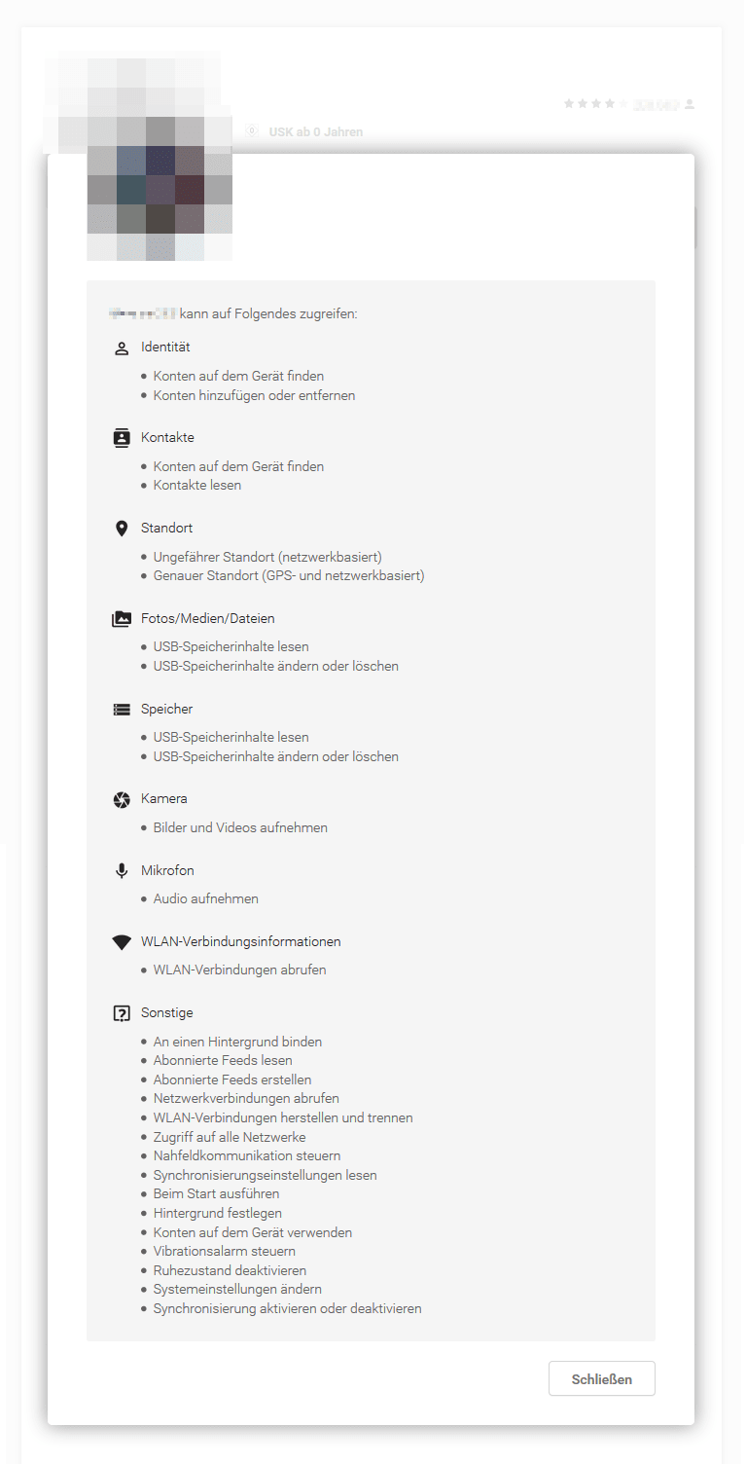Select the 'Kontakte lesen' permission entry
Image resolution: width=746 pixels, height=1464 pixels.
pyautogui.click(x=197, y=485)
